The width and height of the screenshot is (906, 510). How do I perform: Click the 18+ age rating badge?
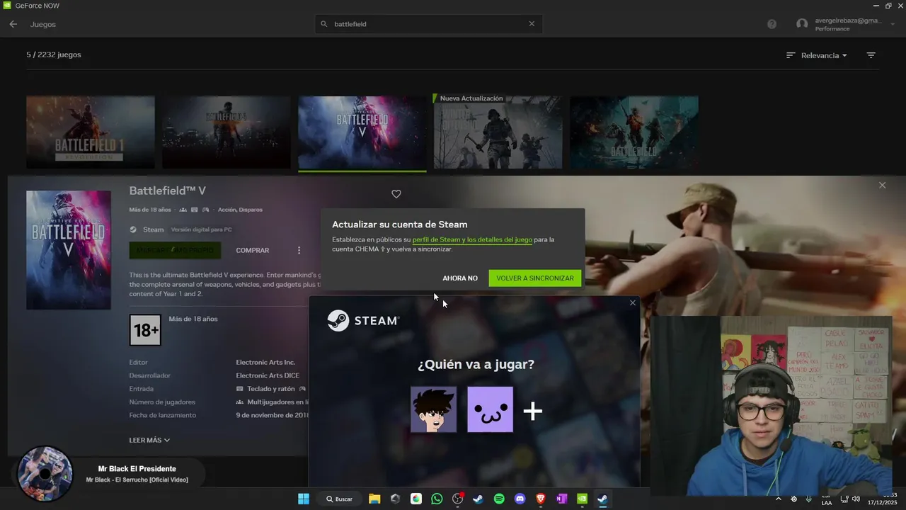click(x=145, y=329)
